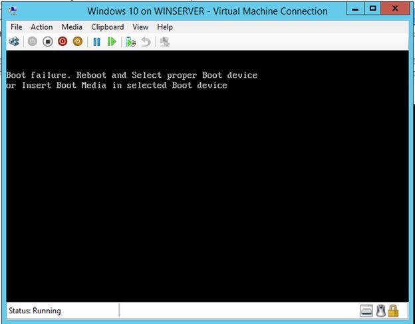This screenshot has width=415, height=324.
Task: Click the 'Status: Running' text
Action: click(35, 311)
